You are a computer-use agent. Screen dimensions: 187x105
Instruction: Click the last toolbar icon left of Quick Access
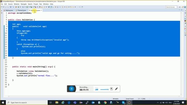pyautogui.click(x=82, y=7)
